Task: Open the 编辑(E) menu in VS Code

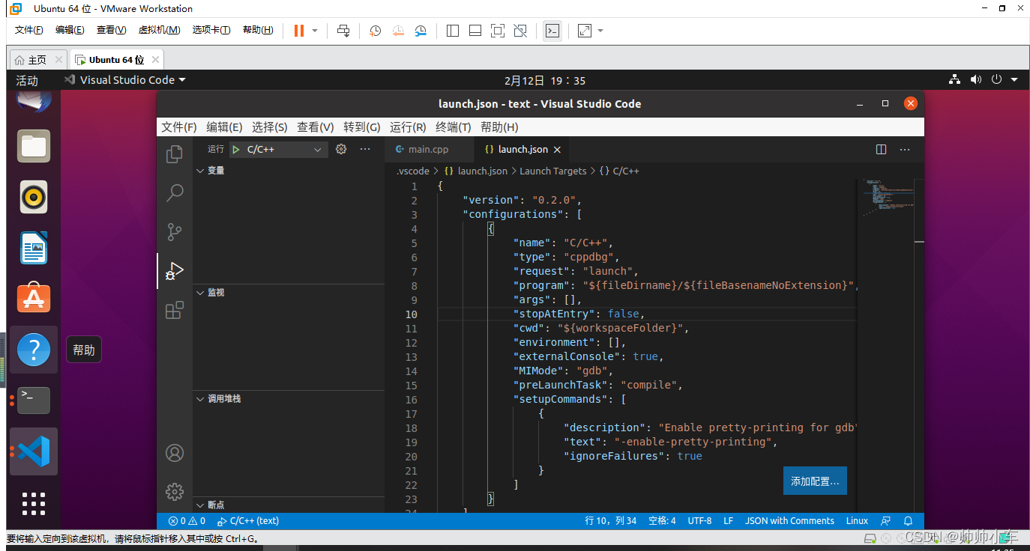Action: 225,127
